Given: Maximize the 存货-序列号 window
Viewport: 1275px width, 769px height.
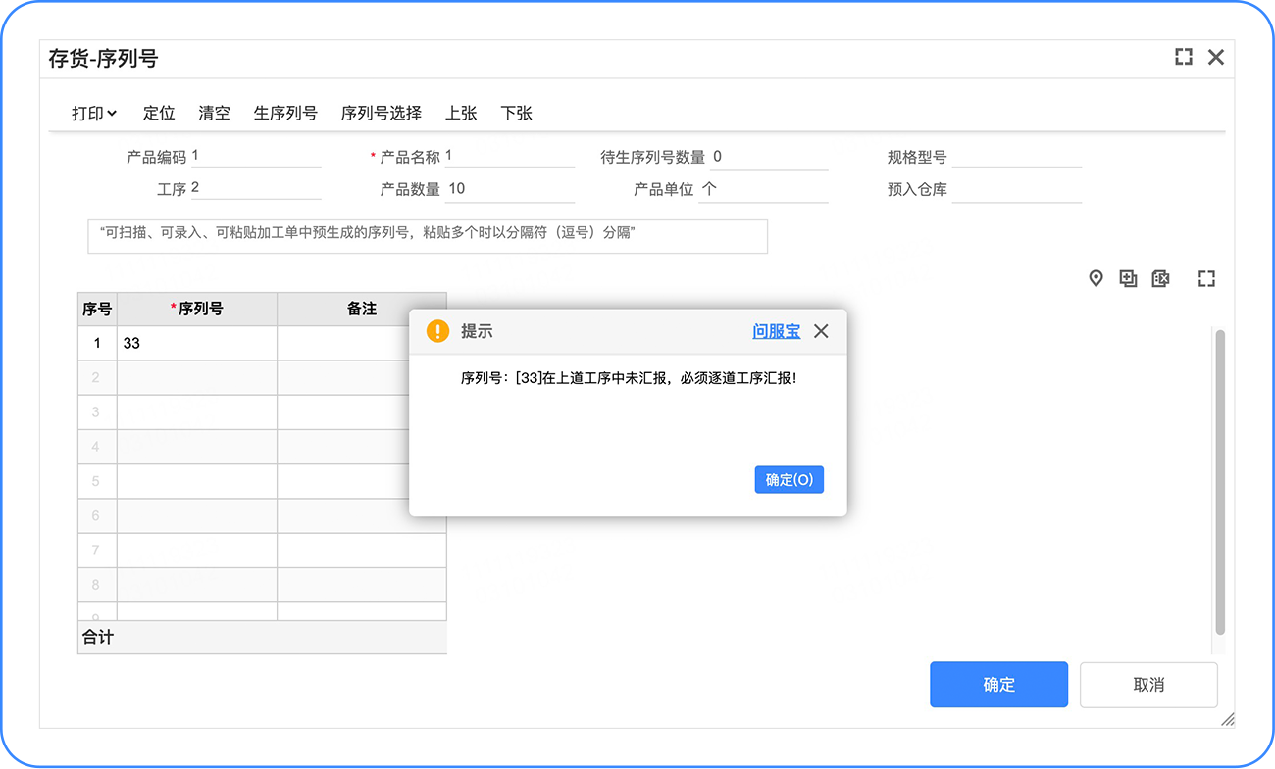Looking at the screenshot, I should point(1184,57).
